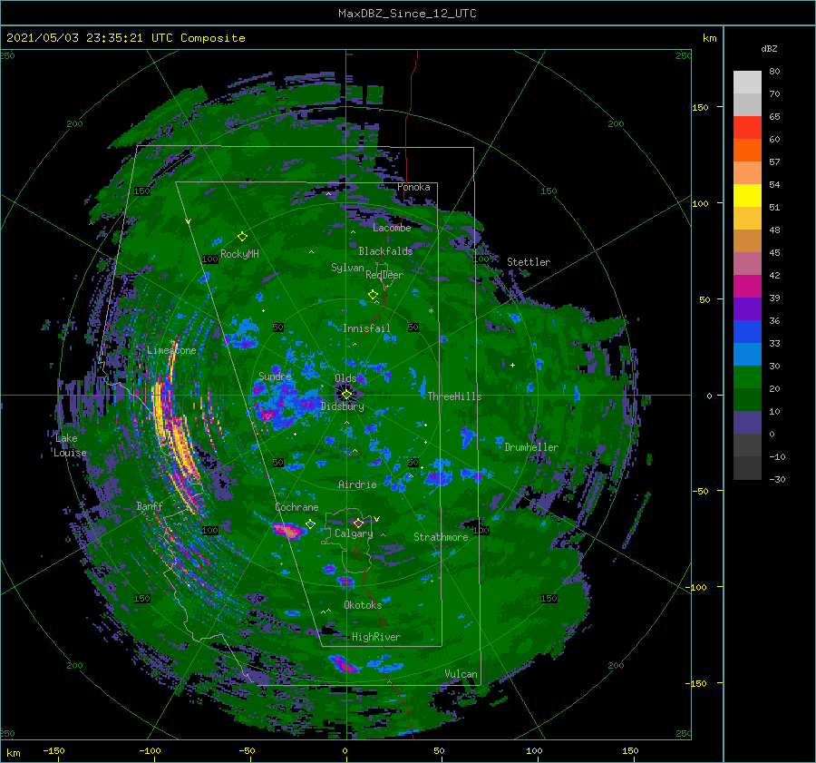Click the white asterisk marker northeast of Innisfail

click(431, 311)
